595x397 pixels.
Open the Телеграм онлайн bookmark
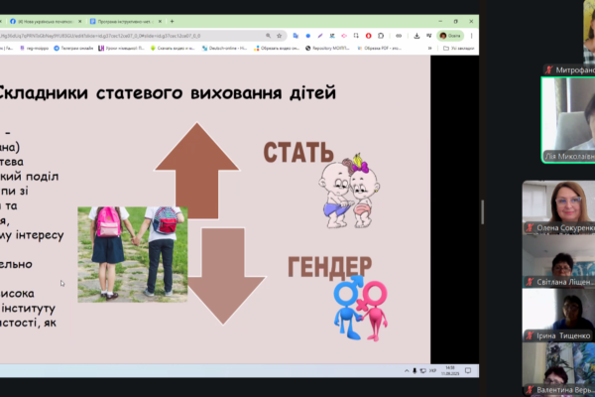73,49
